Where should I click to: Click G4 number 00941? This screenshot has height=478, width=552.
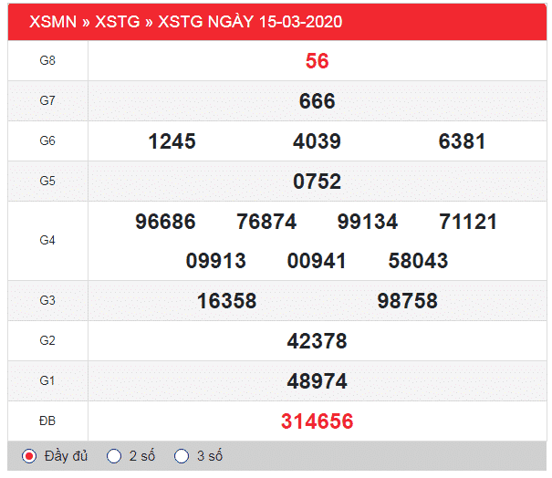point(317,261)
